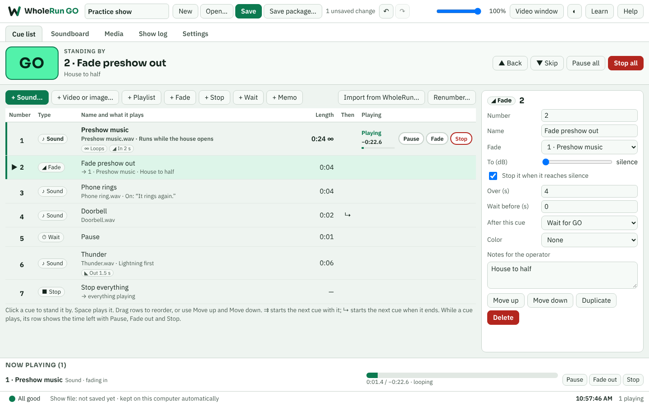
Task: Click the WholeRun GO logo
Action: pyautogui.click(x=43, y=11)
